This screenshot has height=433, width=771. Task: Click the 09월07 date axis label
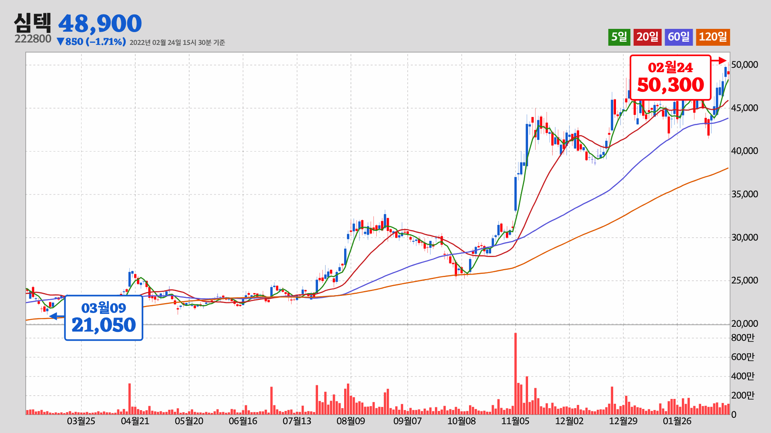tap(408, 421)
